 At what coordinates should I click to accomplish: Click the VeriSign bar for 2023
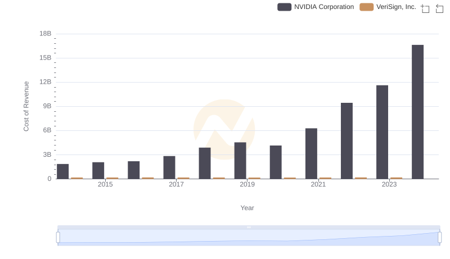397,178
